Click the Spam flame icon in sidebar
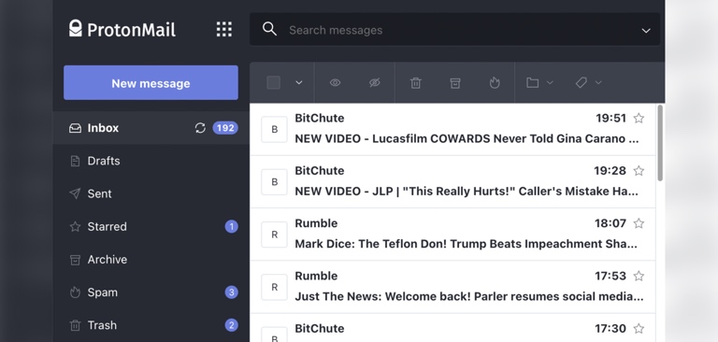718x342 pixels. click(75, 292)
